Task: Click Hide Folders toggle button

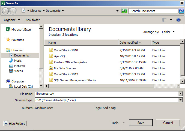Action: [15, 124]
